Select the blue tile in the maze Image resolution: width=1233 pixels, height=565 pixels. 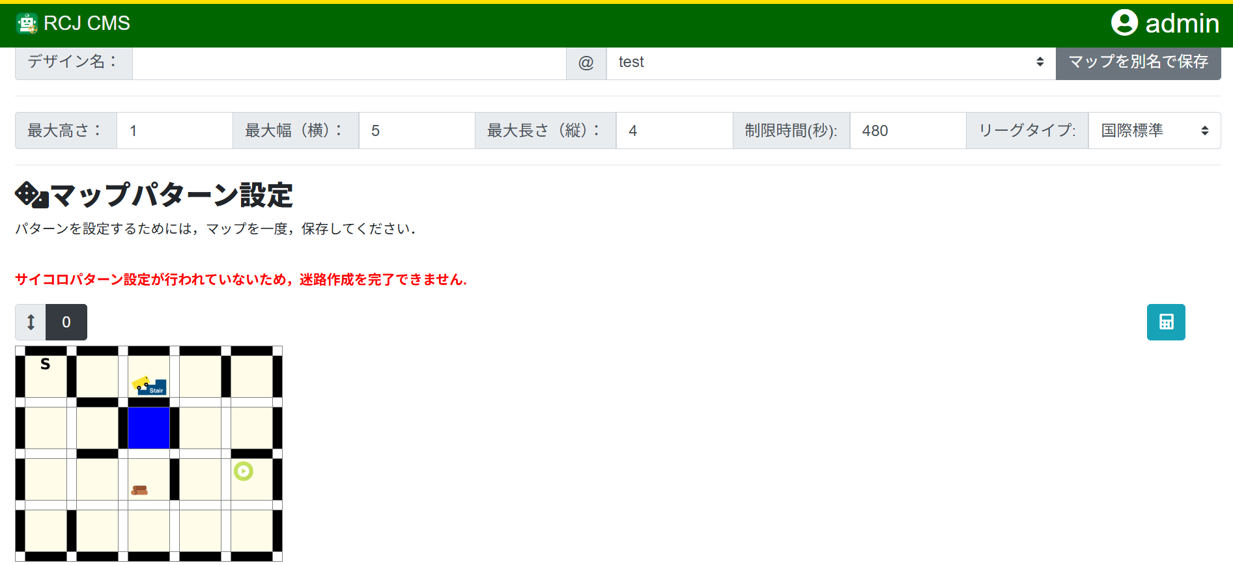click(149, 428)
